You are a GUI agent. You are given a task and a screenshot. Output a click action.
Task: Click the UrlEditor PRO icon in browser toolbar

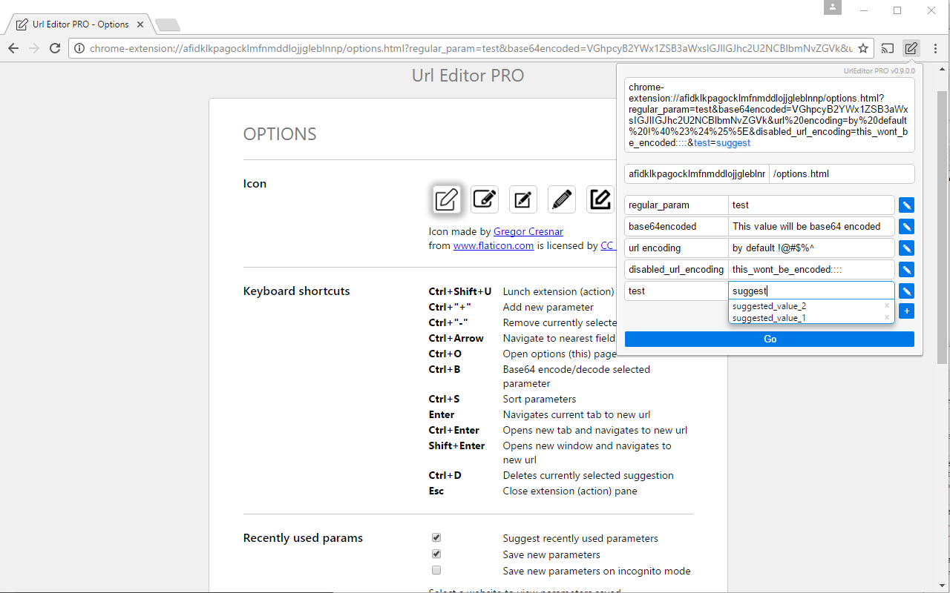pos(911,47)
